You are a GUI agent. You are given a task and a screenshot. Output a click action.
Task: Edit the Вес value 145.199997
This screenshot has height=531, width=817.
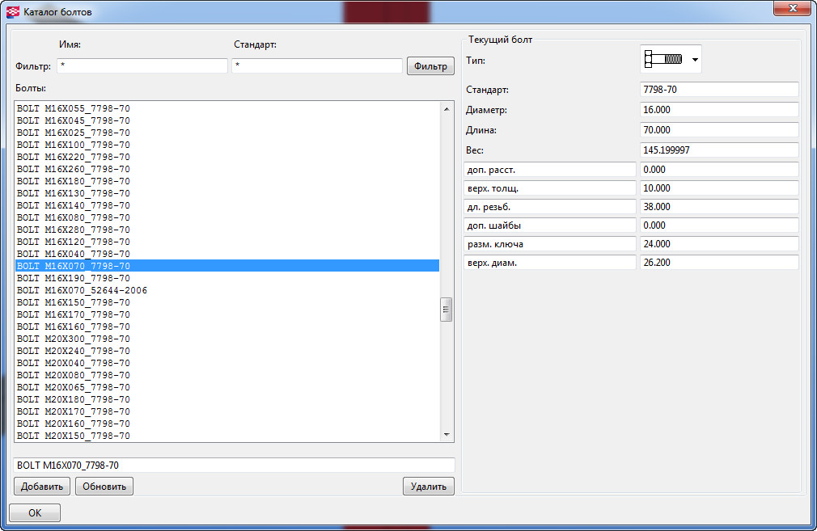pos(719,150)
